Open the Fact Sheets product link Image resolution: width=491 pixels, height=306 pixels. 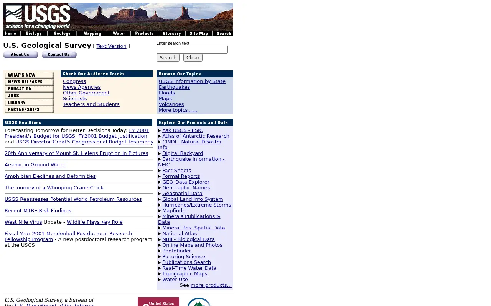click(x=176, y=171)
